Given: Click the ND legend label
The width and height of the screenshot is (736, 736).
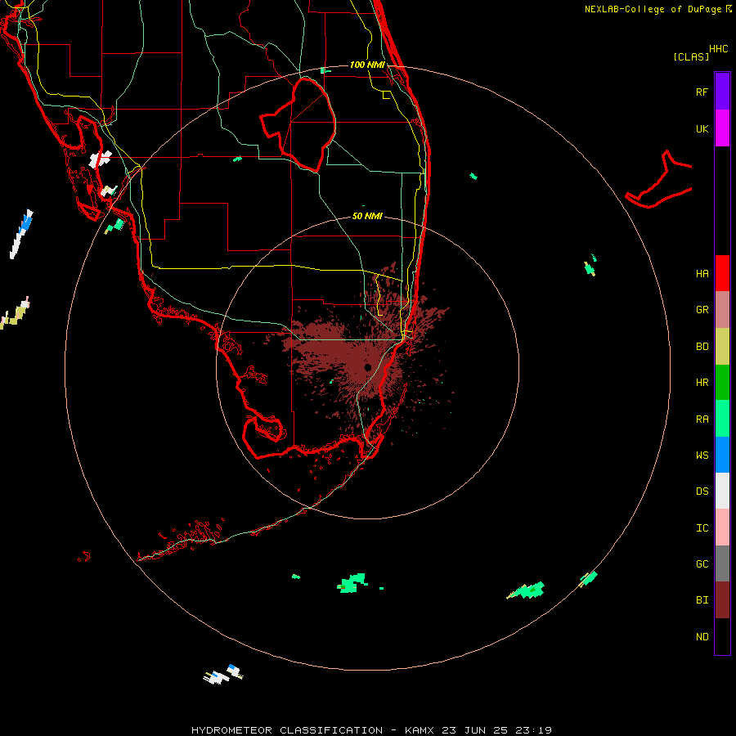Looking at the screenshot, I should click(702, 637).
